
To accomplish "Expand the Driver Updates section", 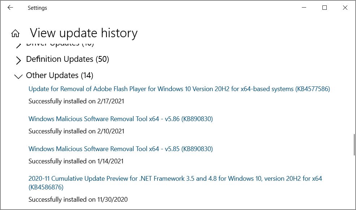I will 18,44.
